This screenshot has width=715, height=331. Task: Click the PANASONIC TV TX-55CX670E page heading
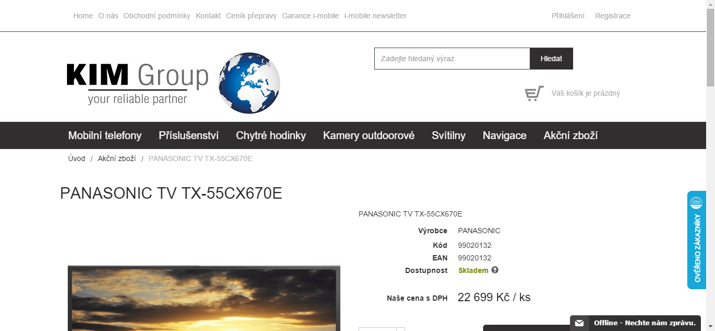point(171,193)
